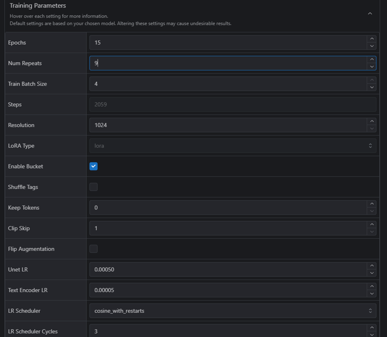Disable the Enable Bucket checkbox
This screenshot has width=387, height=337.
pos(93,166)
